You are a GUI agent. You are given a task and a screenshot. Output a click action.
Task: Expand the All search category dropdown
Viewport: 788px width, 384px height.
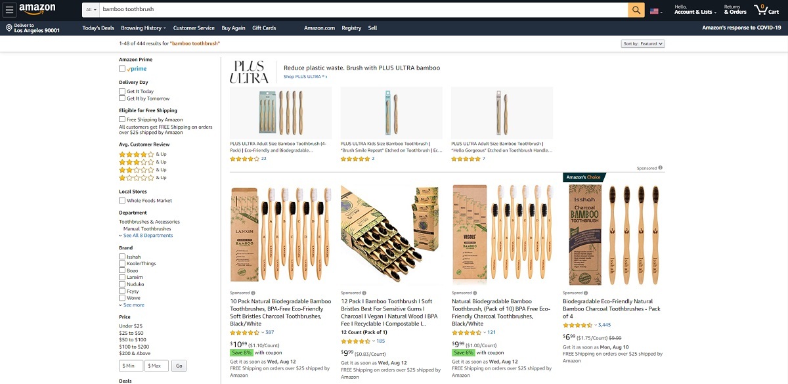[x=91, y=10]
